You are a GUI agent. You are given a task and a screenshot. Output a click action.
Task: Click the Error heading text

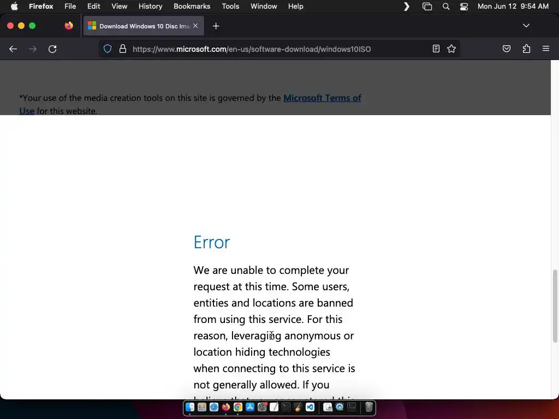tap(212, 242)
